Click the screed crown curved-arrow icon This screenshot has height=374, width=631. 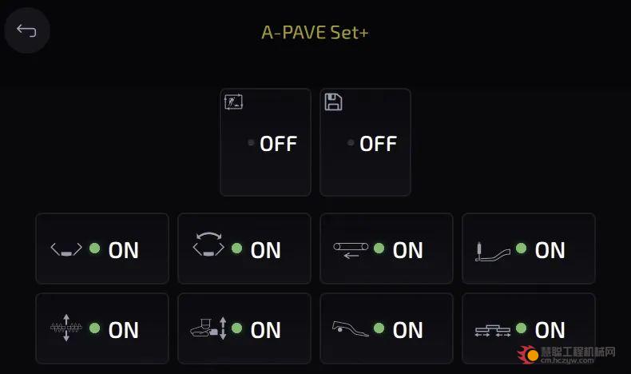coord(208,244)
